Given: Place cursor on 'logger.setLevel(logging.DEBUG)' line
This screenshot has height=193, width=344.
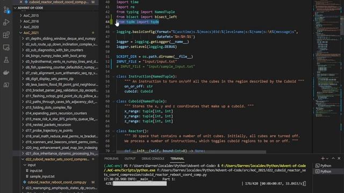Looking at the screenshot, I should point(147,47).
